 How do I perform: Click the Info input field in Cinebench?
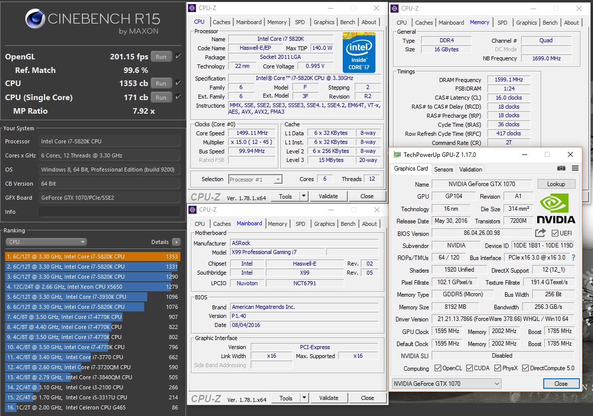click(109, 212)
